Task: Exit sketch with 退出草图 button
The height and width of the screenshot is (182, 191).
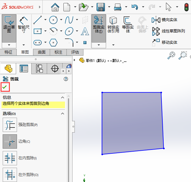Action: (x=9, y=29)
